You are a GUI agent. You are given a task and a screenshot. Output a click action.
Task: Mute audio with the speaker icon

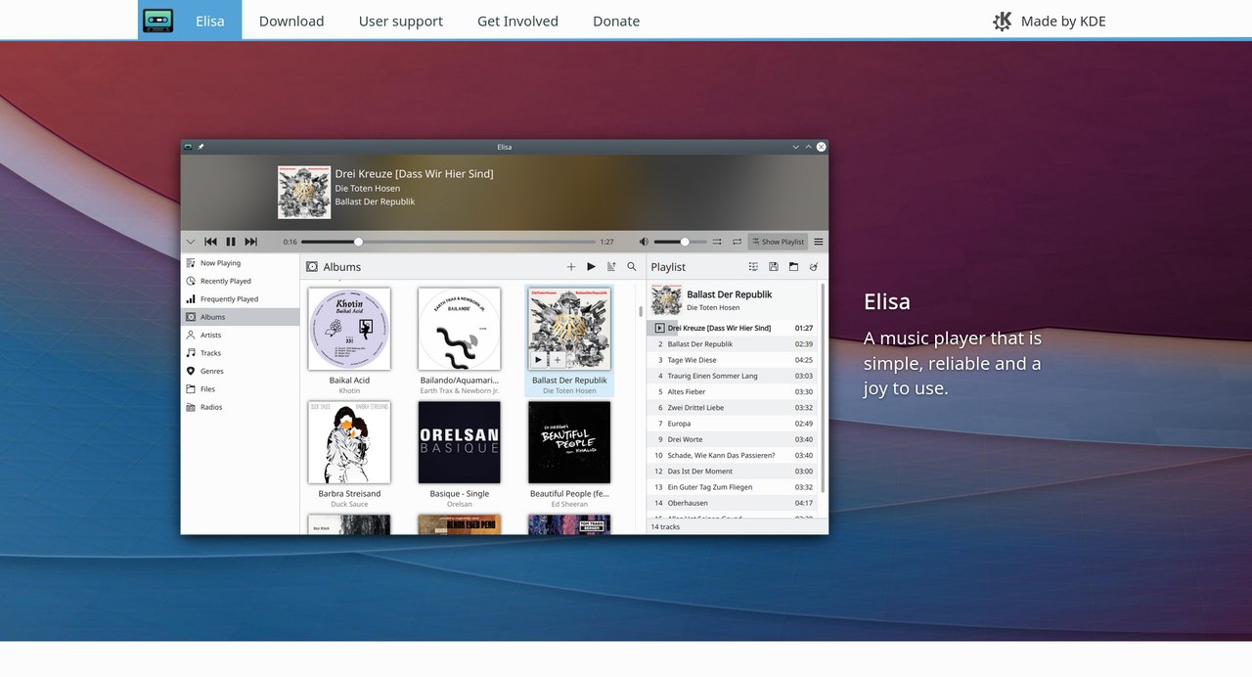[644, 242]
